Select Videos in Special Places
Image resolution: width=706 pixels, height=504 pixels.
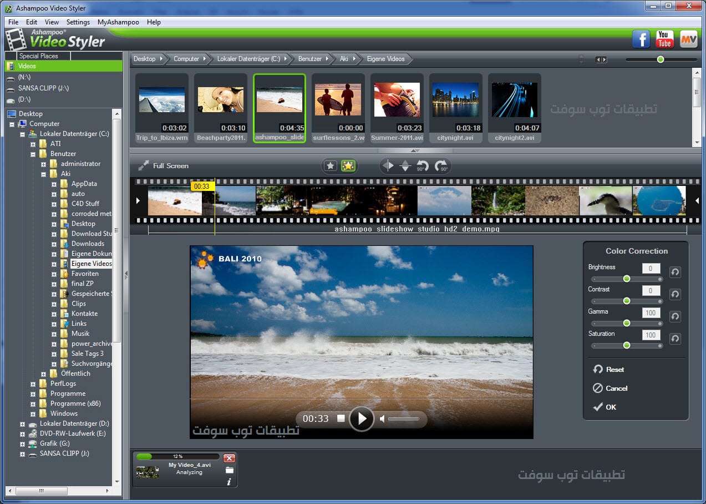(x=64, y=66)
